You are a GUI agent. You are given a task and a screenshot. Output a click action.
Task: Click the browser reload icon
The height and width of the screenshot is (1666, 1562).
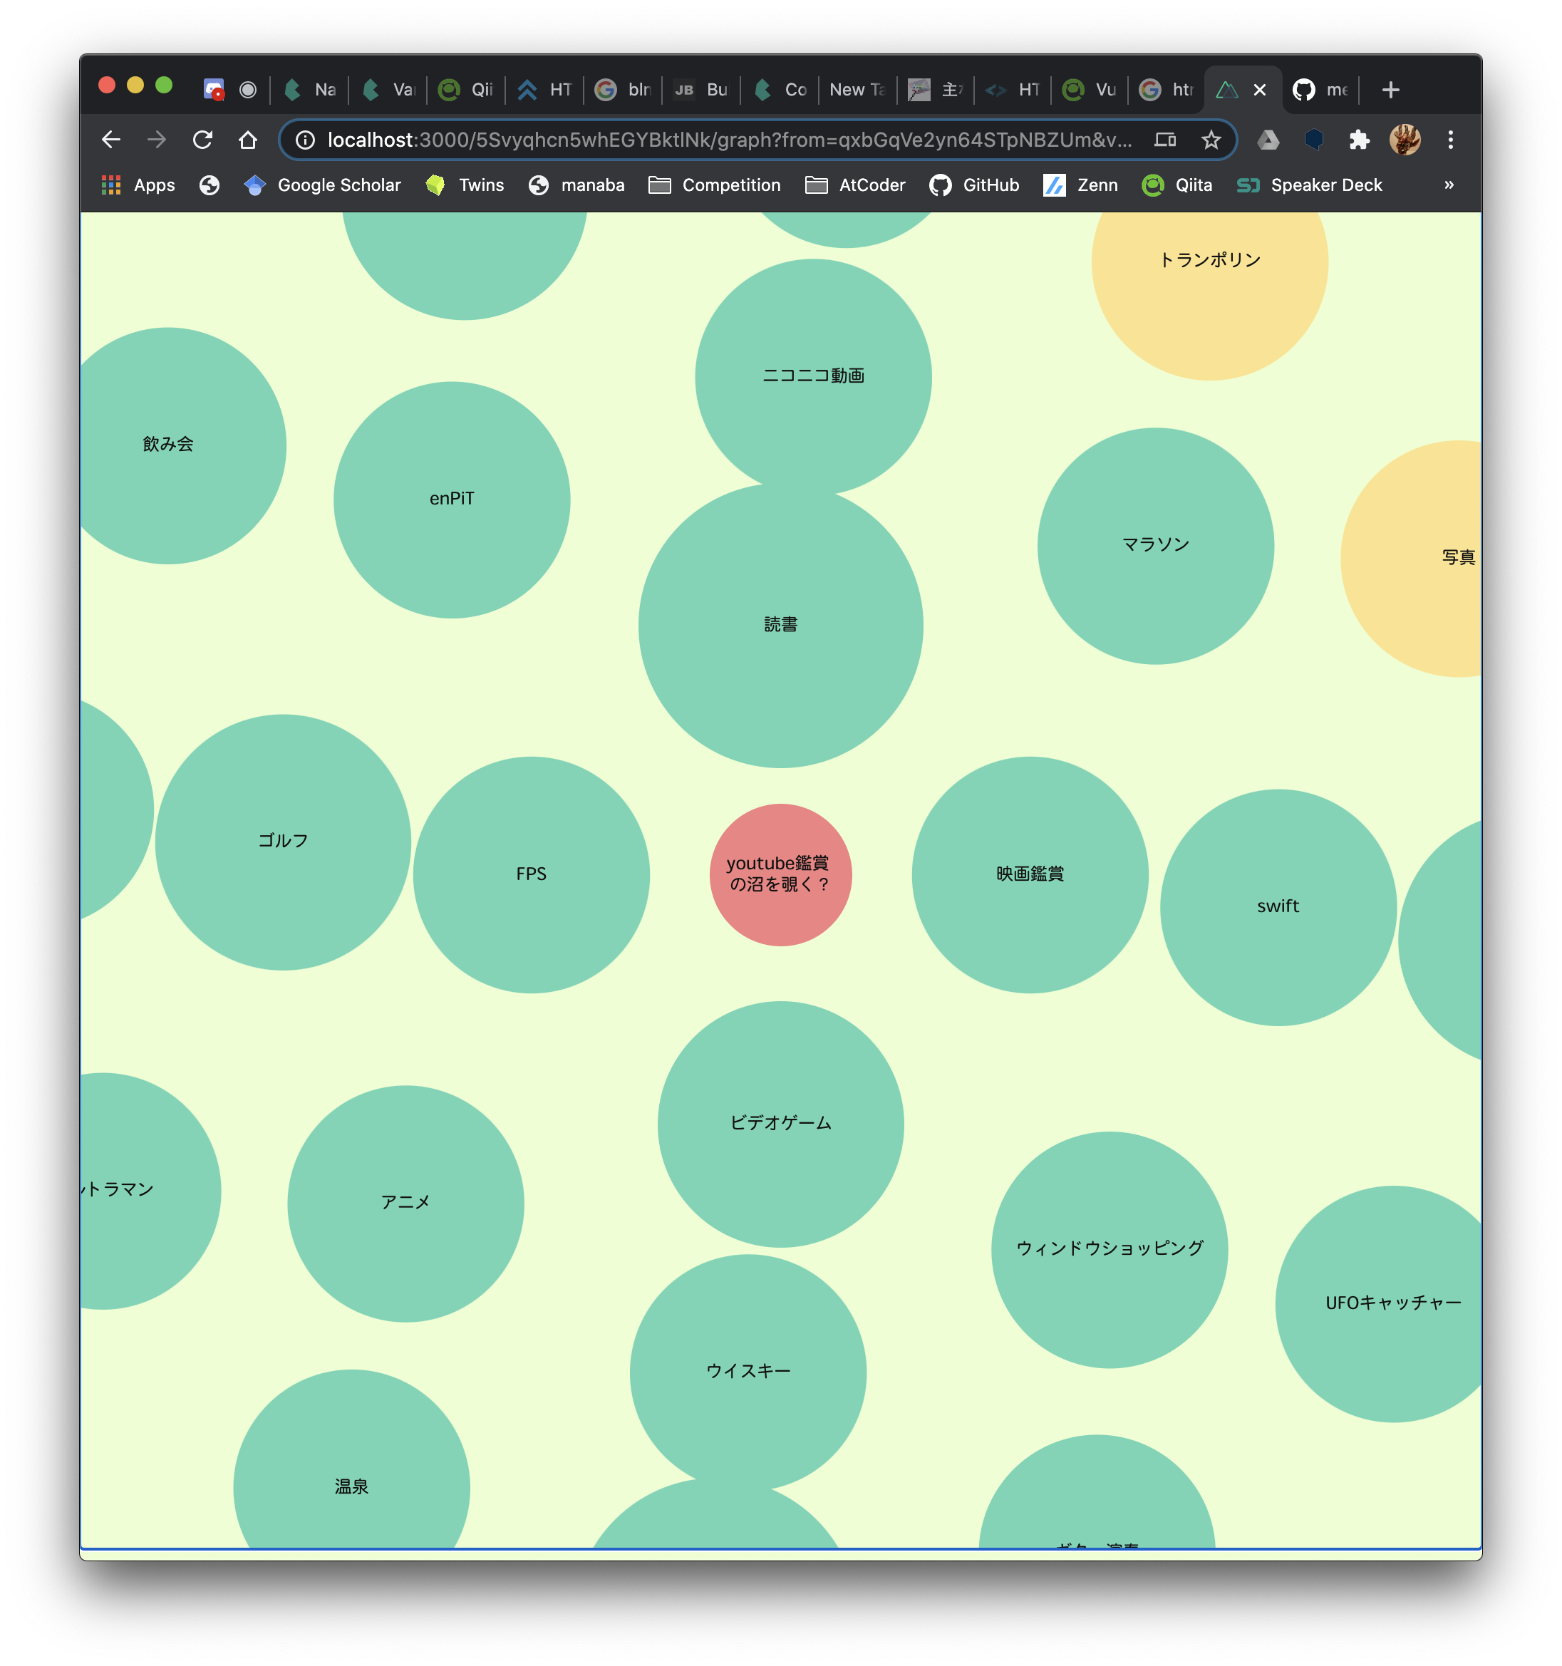click(202, 140)
